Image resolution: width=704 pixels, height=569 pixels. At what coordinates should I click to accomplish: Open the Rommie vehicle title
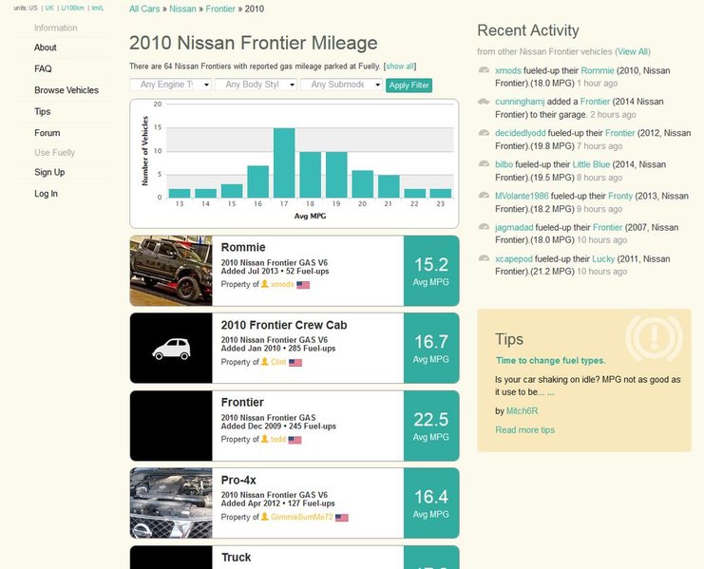(x=243, y=247)
